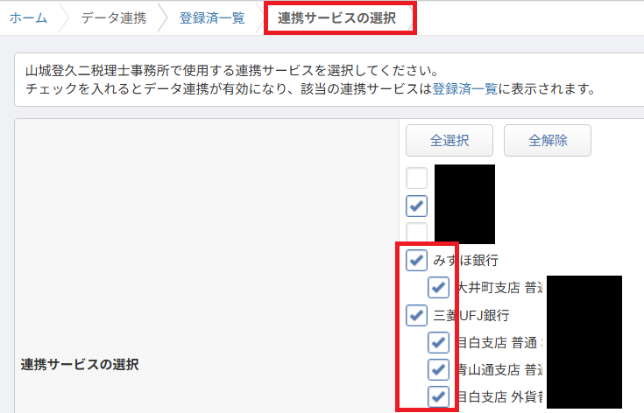Uncheck the みずほ銀行 checkbox
This screenshot has width=644, height=413.
416,260
